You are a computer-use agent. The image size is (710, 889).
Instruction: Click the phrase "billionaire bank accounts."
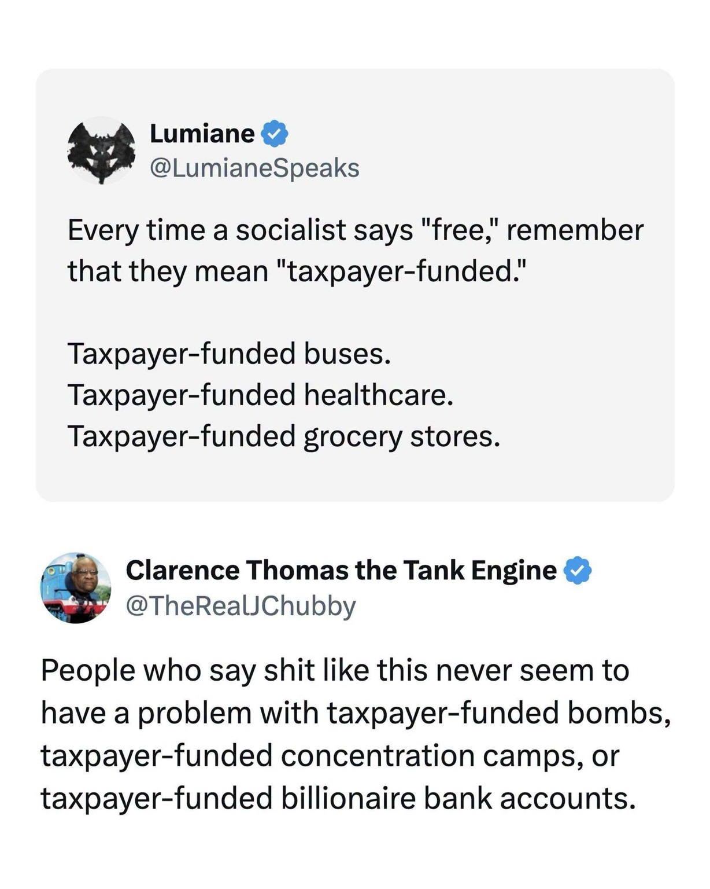tap(458, 798)
